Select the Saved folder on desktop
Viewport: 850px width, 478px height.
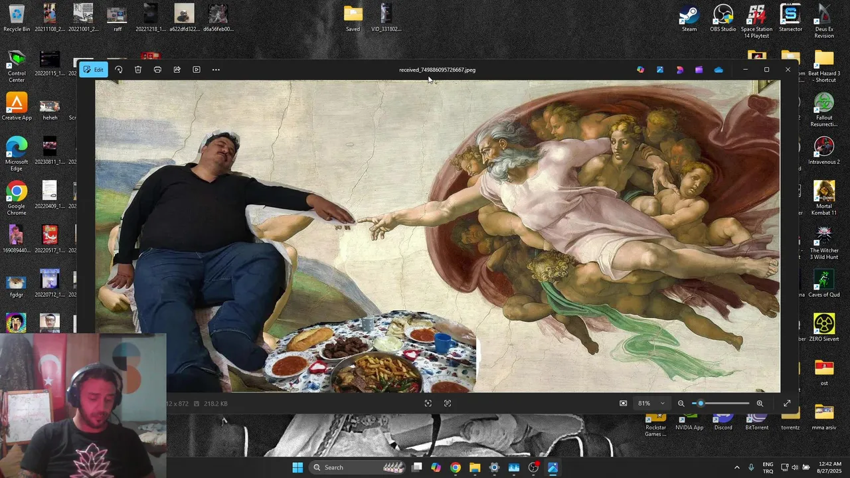click(x=353, y=18)
